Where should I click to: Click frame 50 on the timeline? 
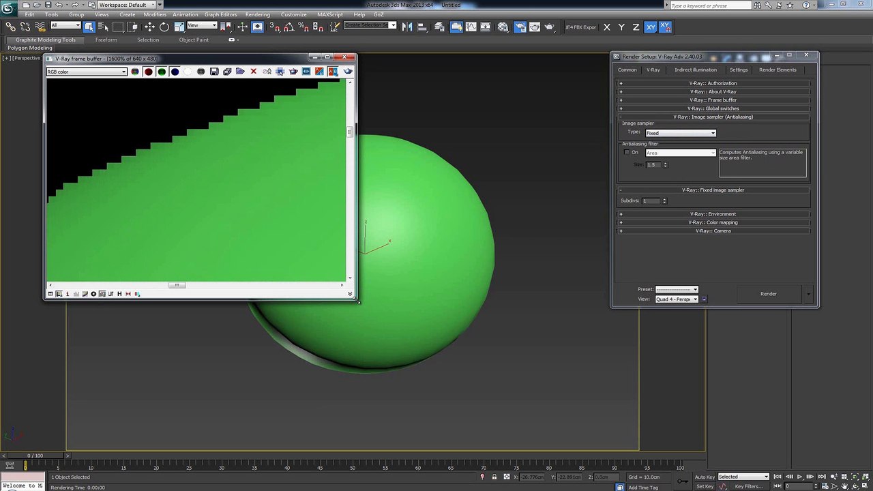tap(353, 466)
